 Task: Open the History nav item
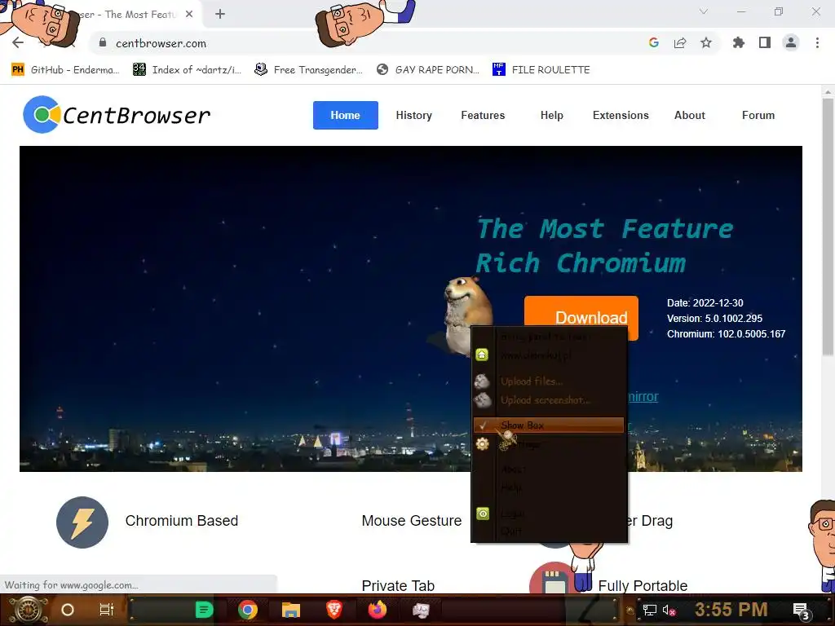(x=413, y=115)
